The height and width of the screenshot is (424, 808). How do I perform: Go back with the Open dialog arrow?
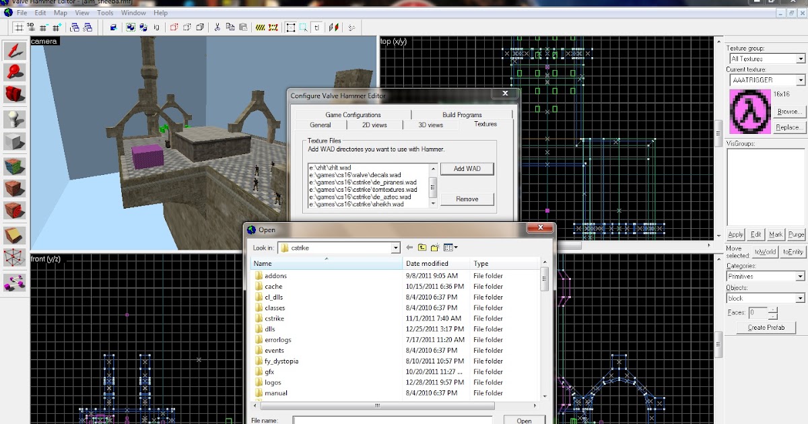pyautogui.click(x=409, y=248)
